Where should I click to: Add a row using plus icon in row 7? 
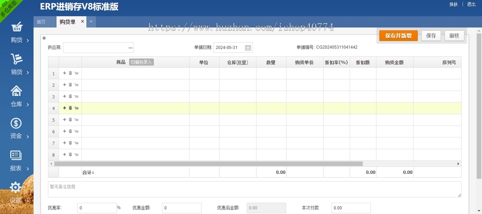click(64, 143)
